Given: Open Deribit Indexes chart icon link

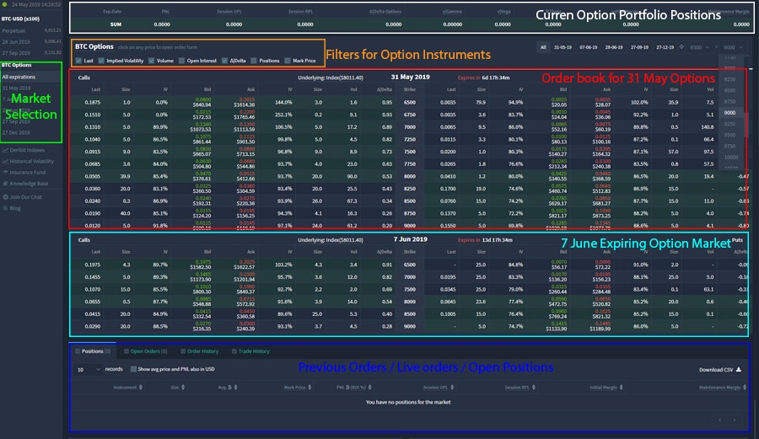Looking at the screenshot, I should (x=5, y=149).
